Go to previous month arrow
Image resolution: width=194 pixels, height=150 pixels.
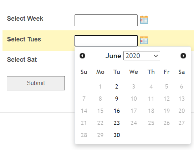tap(82, 56)
